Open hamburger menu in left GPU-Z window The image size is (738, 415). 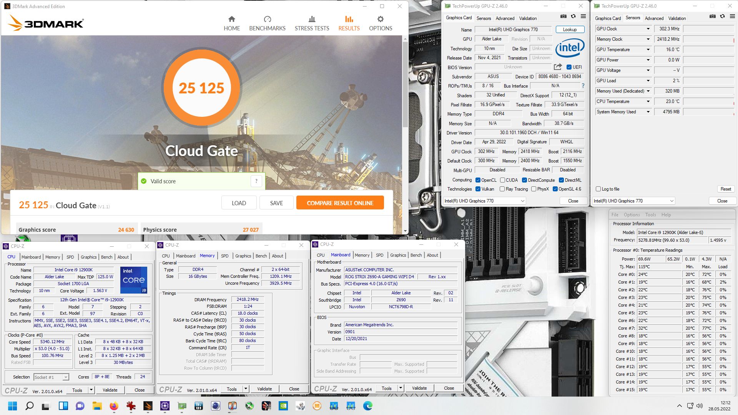pos(583,17)
